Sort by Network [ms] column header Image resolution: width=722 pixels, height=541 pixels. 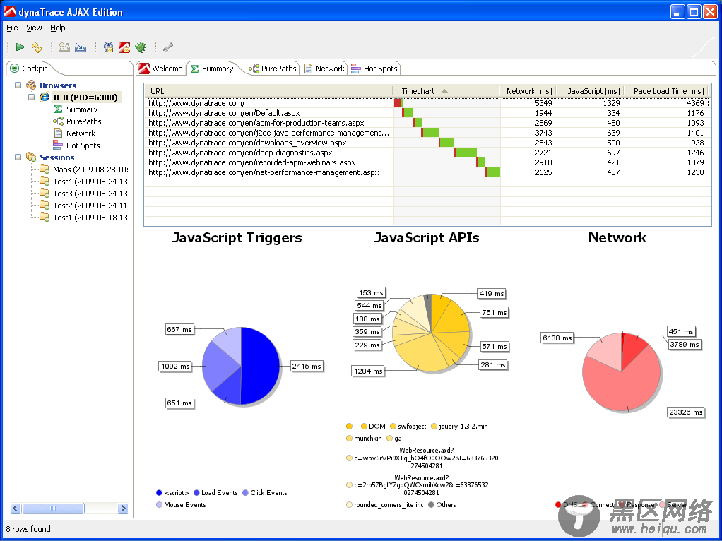[528, 91]
